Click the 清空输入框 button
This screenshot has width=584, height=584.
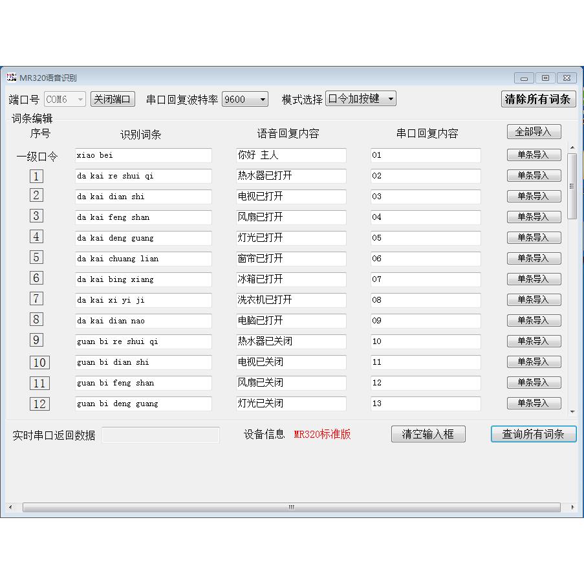coord(428,434)
